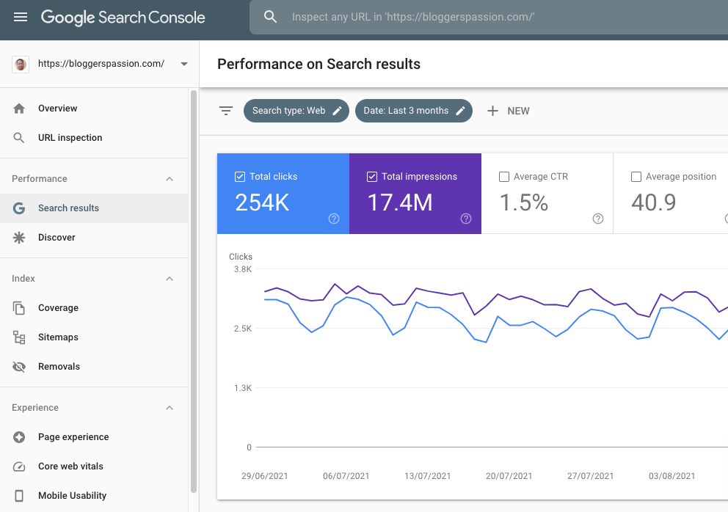Click the 40.9 average position value
Screen dimensions: 728x512
coord(654,203)
